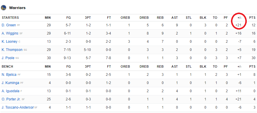
Task: Open N. Bjelica bench player link
Action: point(9,75)
